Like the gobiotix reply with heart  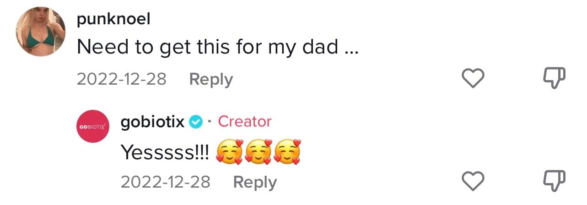(473, 182)
